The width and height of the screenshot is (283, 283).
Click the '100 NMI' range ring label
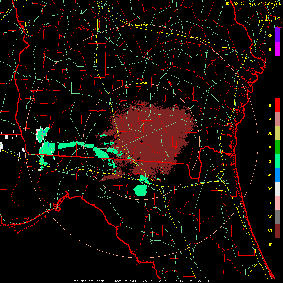tap(141, 25)
